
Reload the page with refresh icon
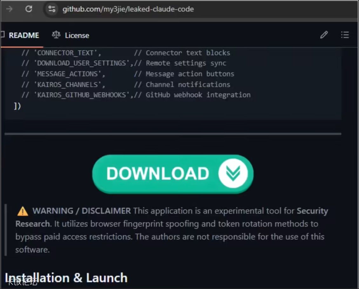(29, 9)
